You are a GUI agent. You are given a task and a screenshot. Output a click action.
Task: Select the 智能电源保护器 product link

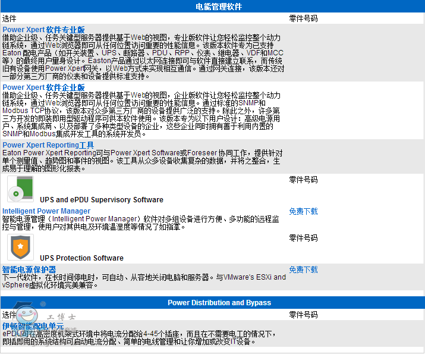29,270
